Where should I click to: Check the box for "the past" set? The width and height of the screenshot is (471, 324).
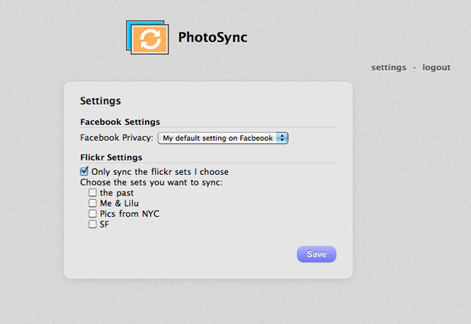[x=93, y=192]
